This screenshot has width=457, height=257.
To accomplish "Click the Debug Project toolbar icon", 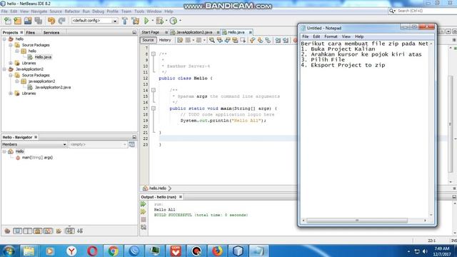I will pos(159,21).
